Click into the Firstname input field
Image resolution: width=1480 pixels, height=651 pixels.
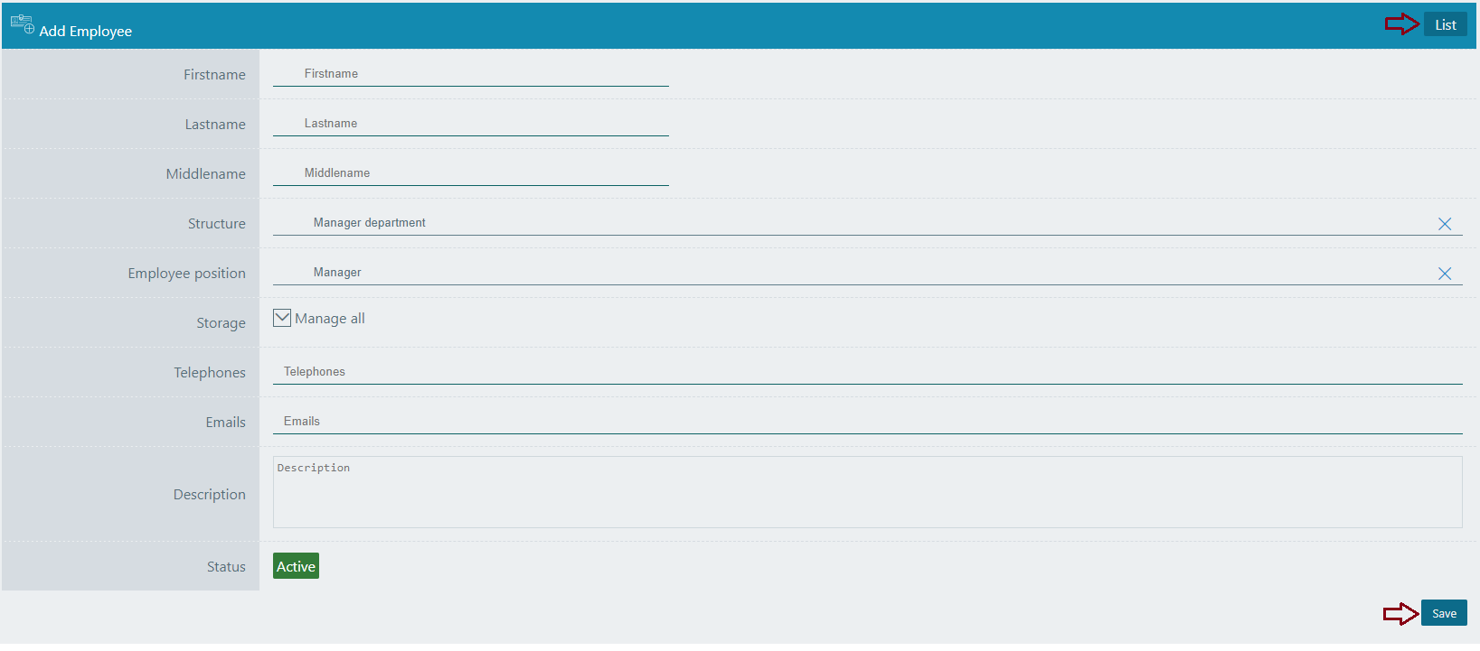click(470, 74)
